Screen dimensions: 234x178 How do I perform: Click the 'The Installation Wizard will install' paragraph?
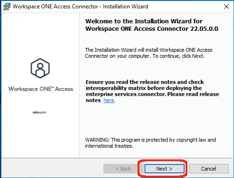[149, 53]
